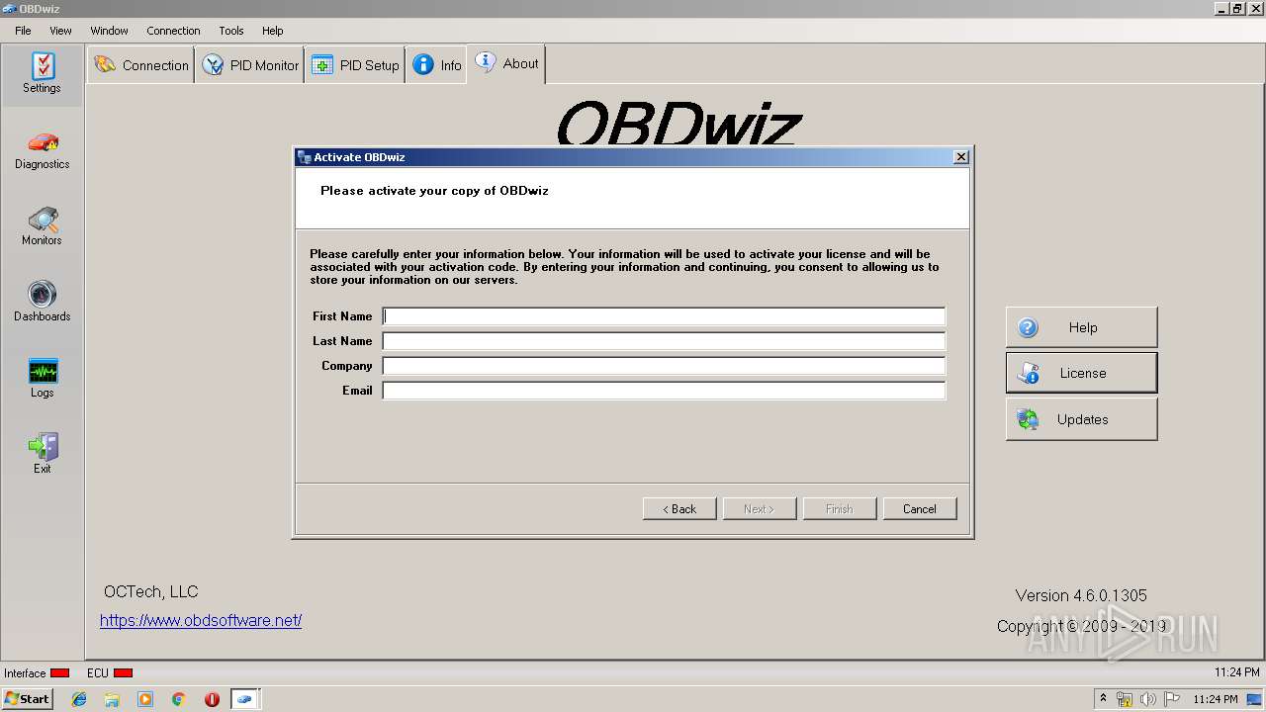Open the File menu
Image resolution: width=1266 pixels, height=712 pixels.
(23, 31)
